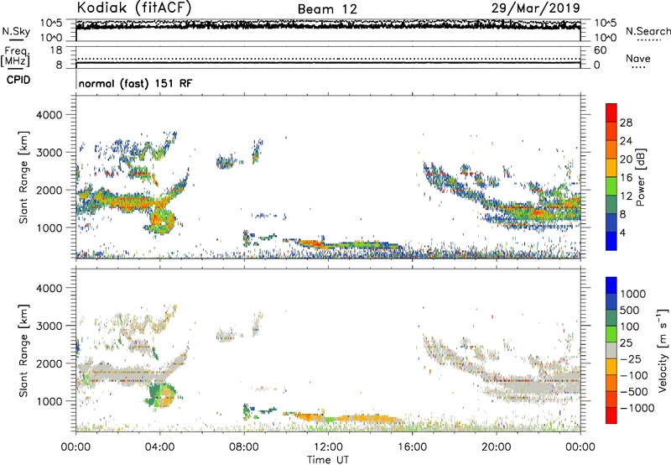Click the "Time UT" axis title
The width and height of the screenshot is (671, 465).
click(328, 460)
